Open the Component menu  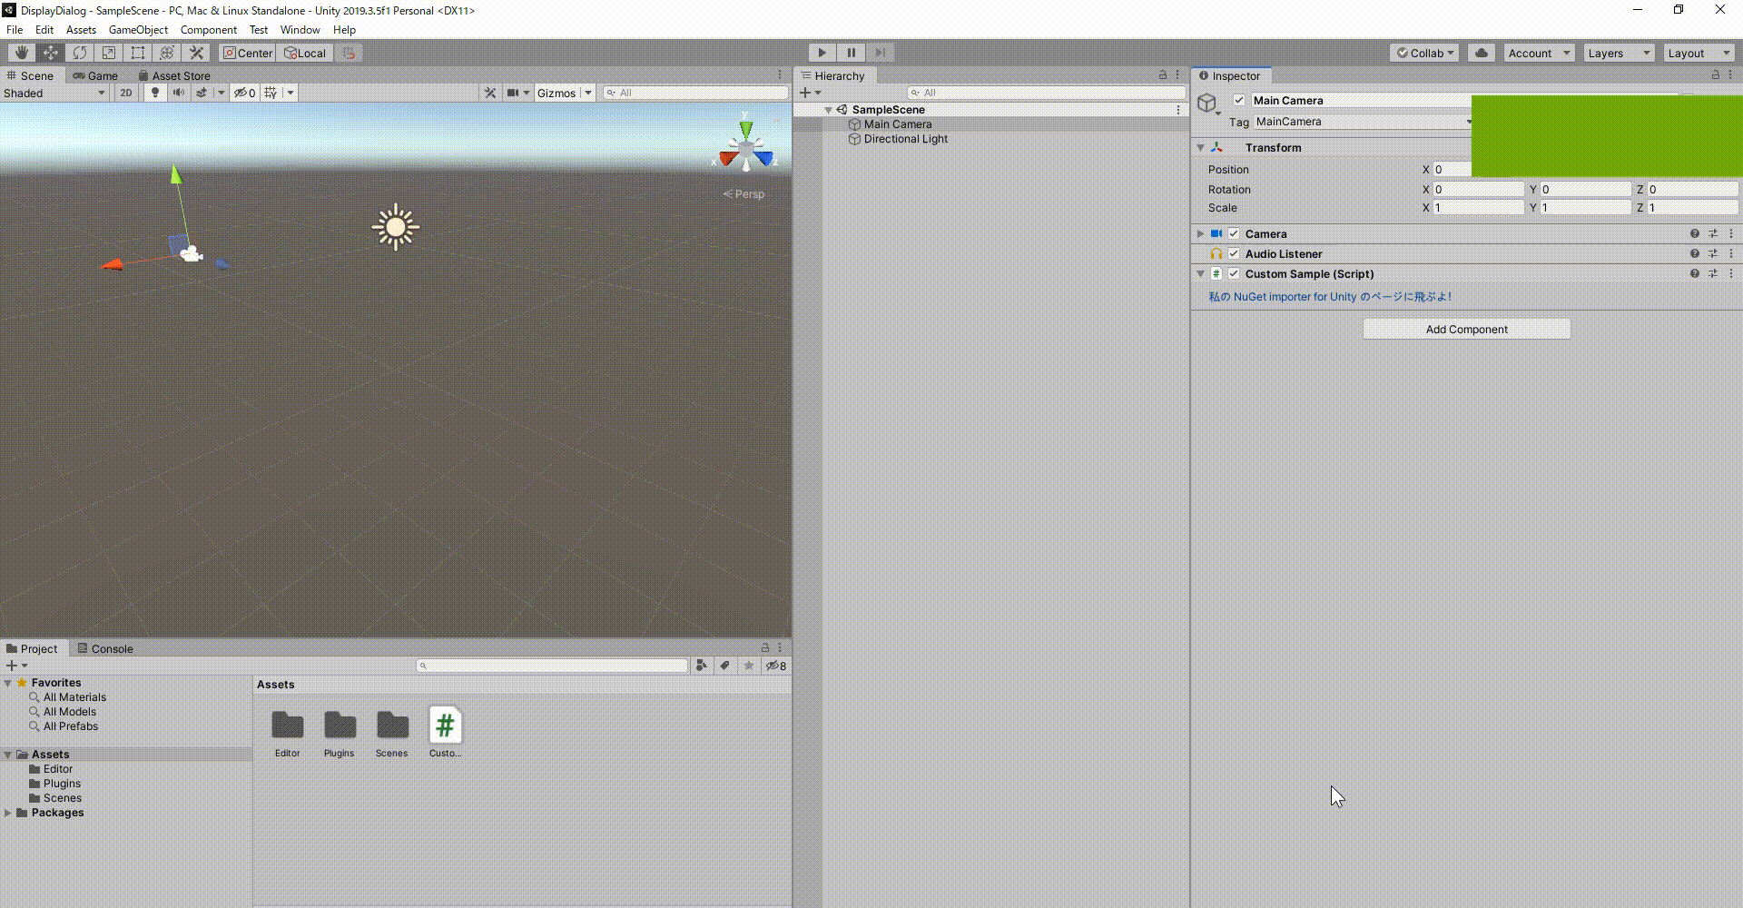tap(208, 30)
